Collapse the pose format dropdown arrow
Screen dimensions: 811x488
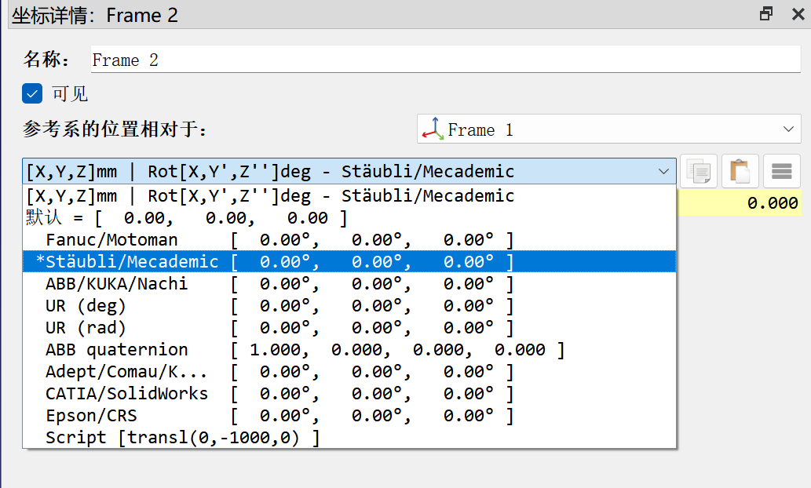(664, 171)
